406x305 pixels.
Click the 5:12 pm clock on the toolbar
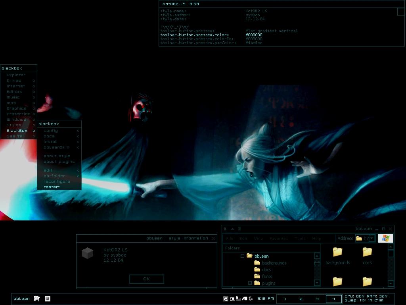(265, 299)
